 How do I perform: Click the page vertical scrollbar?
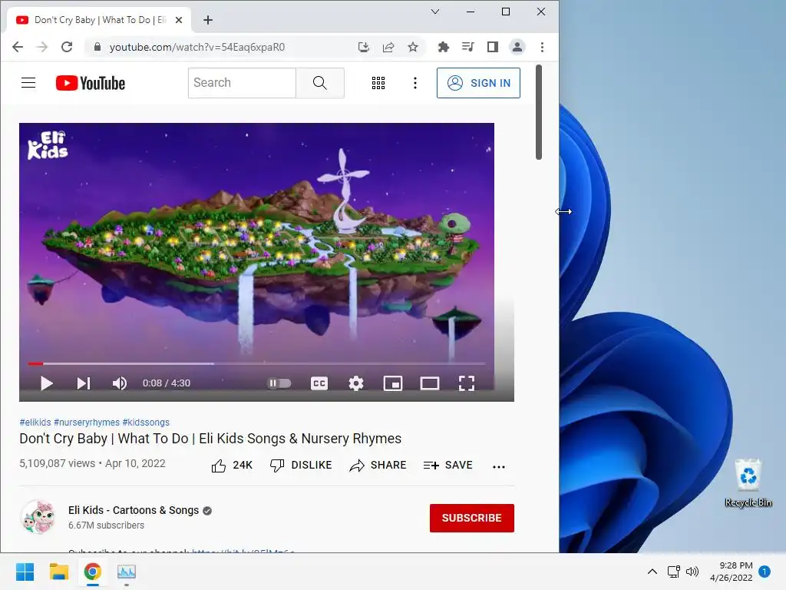pyautogui.click(x=539, y=112)
